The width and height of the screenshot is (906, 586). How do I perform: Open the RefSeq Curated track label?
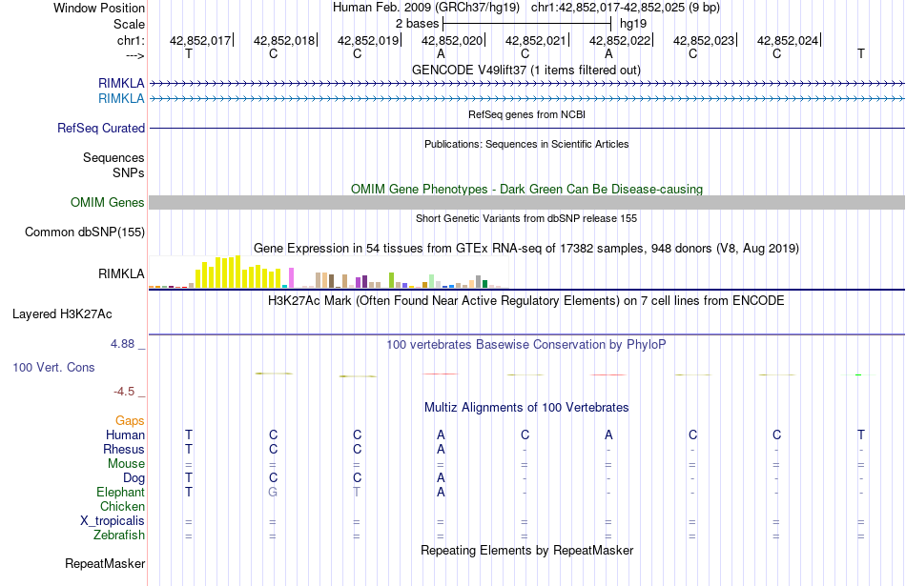coord(101,129)
